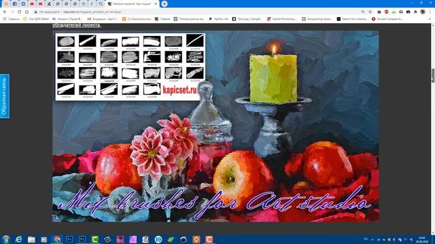The height and width of the screenshot is (244, 435).
Task: Open the Главная bookmark
Action: (x=162, y=19)
